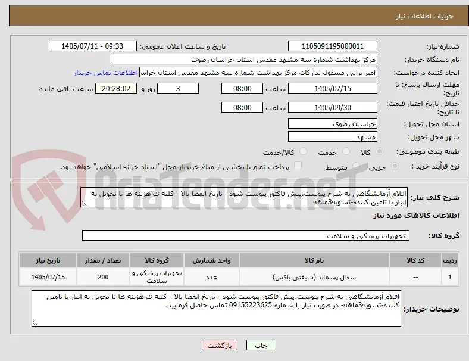Click the توضیحات خریدار notes textarea
Viewport: 469px width, 361px height.
click(x=216, y=309)
